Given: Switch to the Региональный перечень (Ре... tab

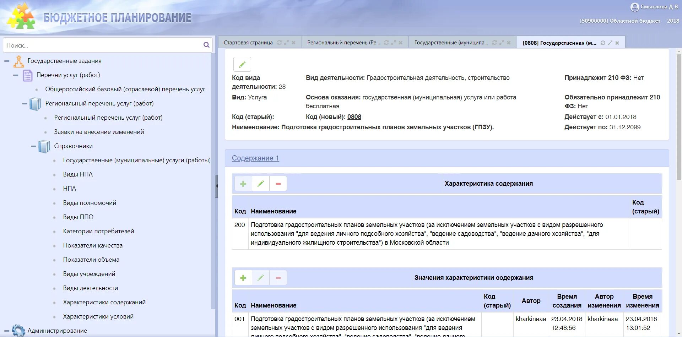Looking at the screenshot, I should pyautogui.click(x=343, y=43).
